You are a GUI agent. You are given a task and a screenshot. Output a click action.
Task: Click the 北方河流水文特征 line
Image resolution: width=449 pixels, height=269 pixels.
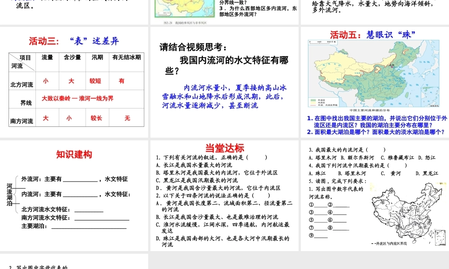click(62, 209)
